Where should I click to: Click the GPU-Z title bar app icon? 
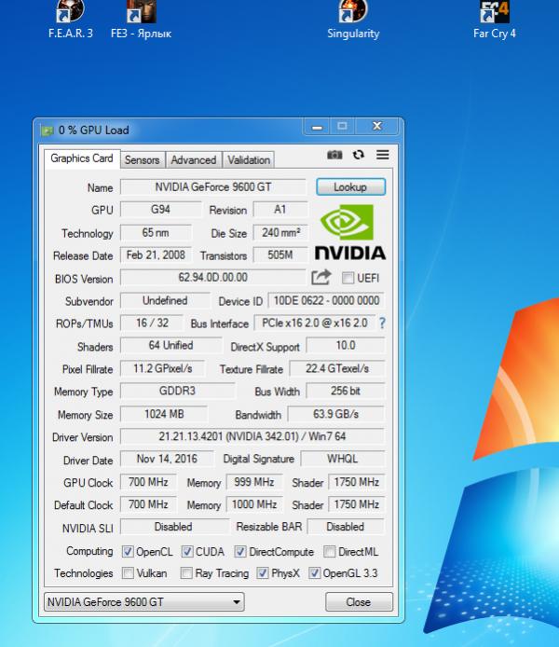[47, 131]
